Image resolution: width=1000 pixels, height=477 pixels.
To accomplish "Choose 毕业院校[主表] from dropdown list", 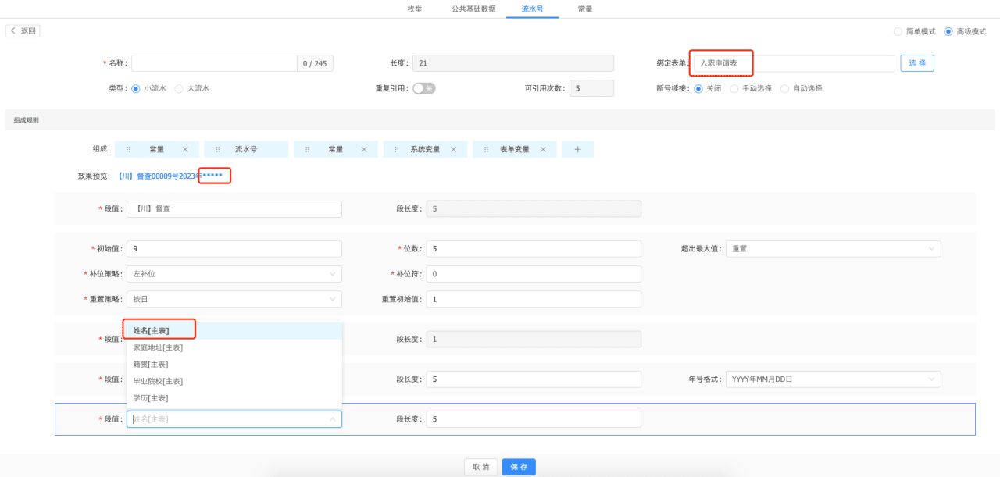I will coord(234,381).
